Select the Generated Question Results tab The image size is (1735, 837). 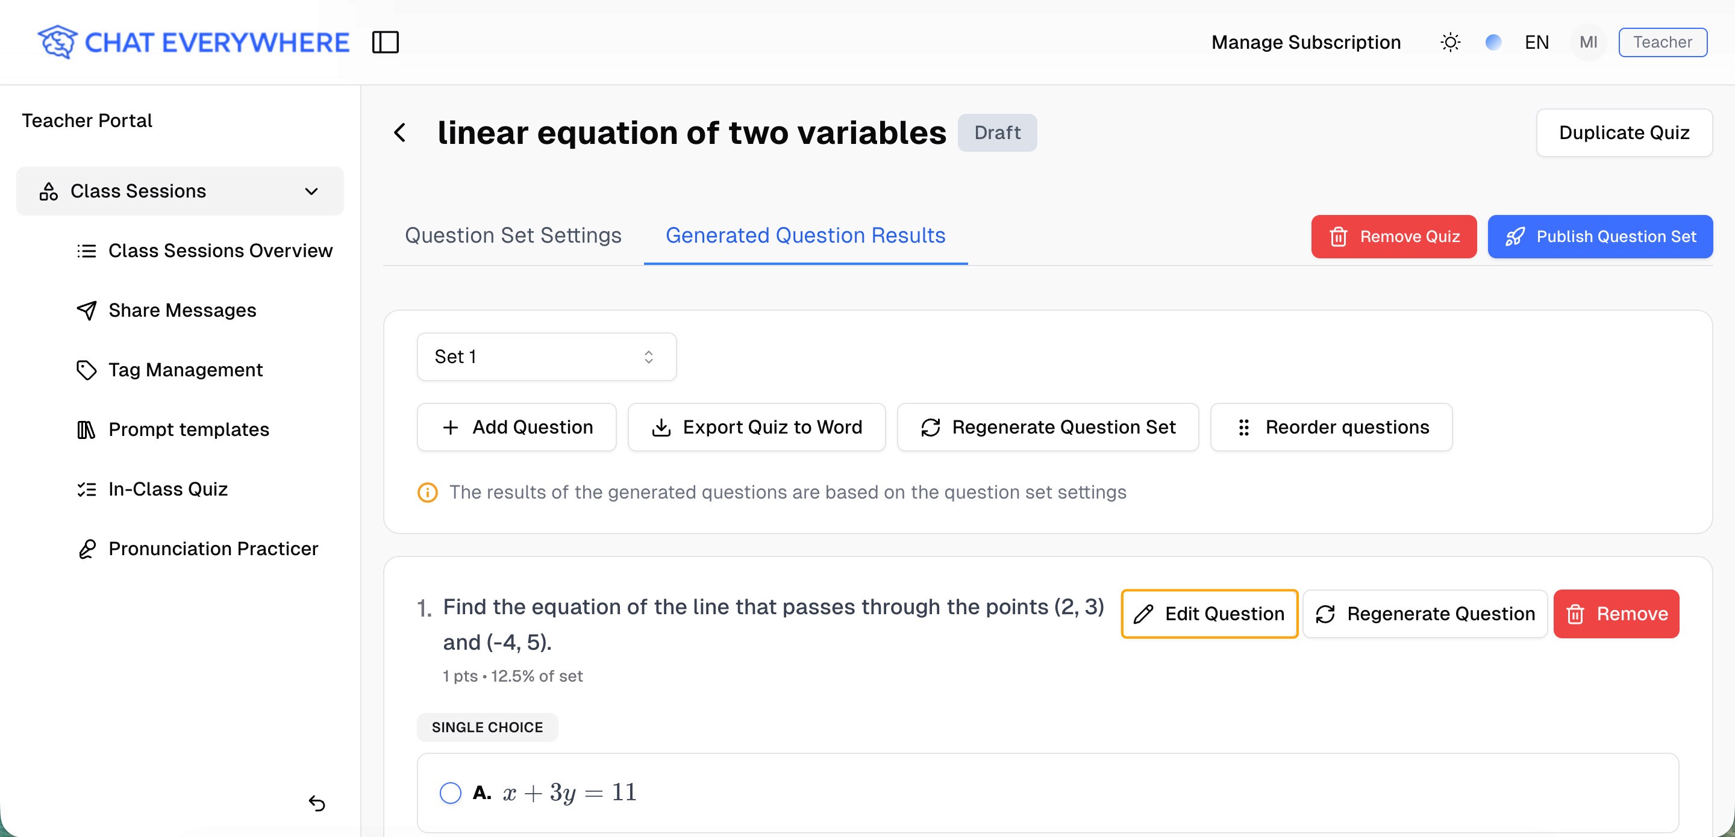pyautogui.click(x=805, y=235)
